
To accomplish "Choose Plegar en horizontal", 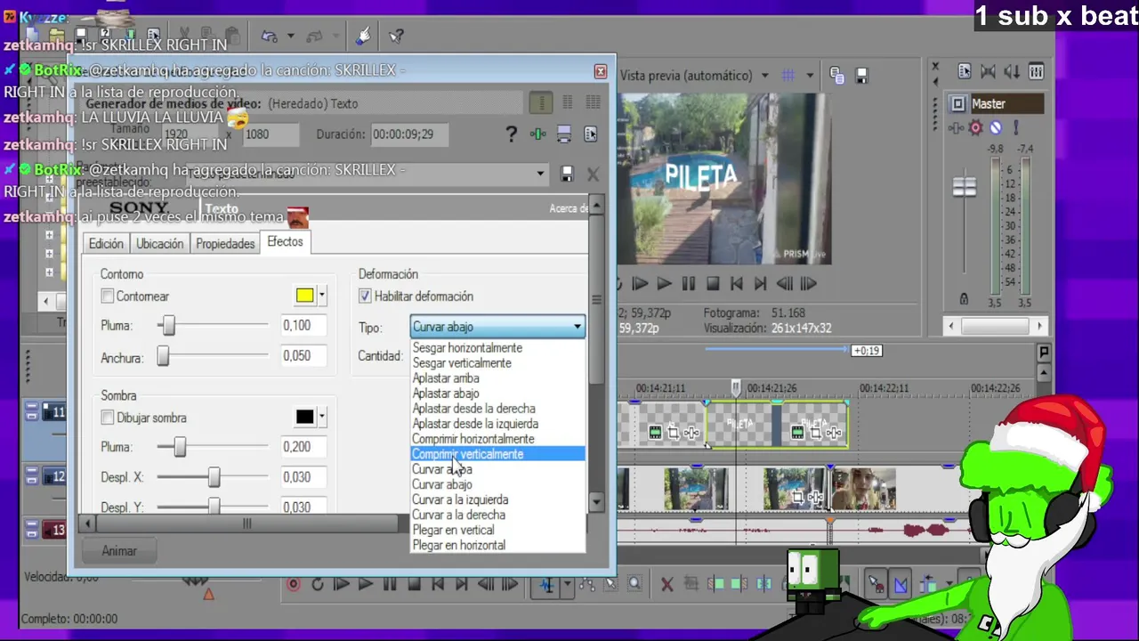I will click(x=497, y=545).
